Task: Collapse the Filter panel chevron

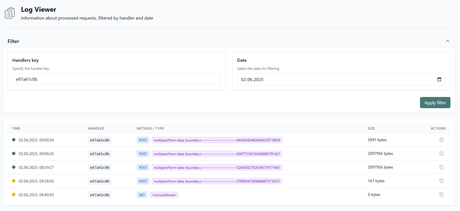Action: pos(448,41)
